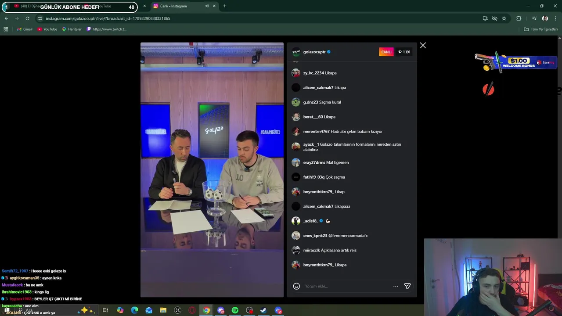Focus the 'Yorum ekle...' comment field
Screen dimensions: 562x316
pos(347,286)
